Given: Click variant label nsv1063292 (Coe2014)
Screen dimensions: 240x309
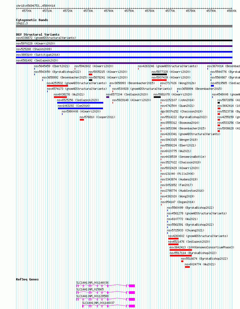Looking at the screenshot, I should coord(74,106).
